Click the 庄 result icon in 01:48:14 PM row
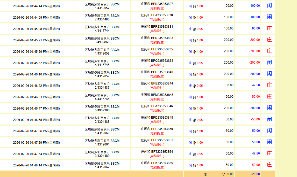 (269, 165)
